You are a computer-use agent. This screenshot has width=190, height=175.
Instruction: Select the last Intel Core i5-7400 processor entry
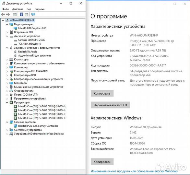42,118
